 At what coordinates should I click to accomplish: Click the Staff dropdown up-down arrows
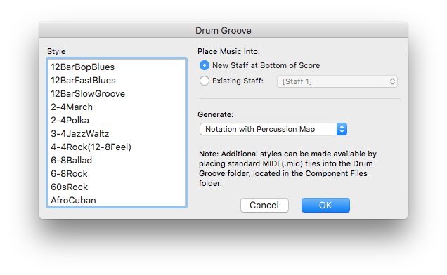(393, 81)
